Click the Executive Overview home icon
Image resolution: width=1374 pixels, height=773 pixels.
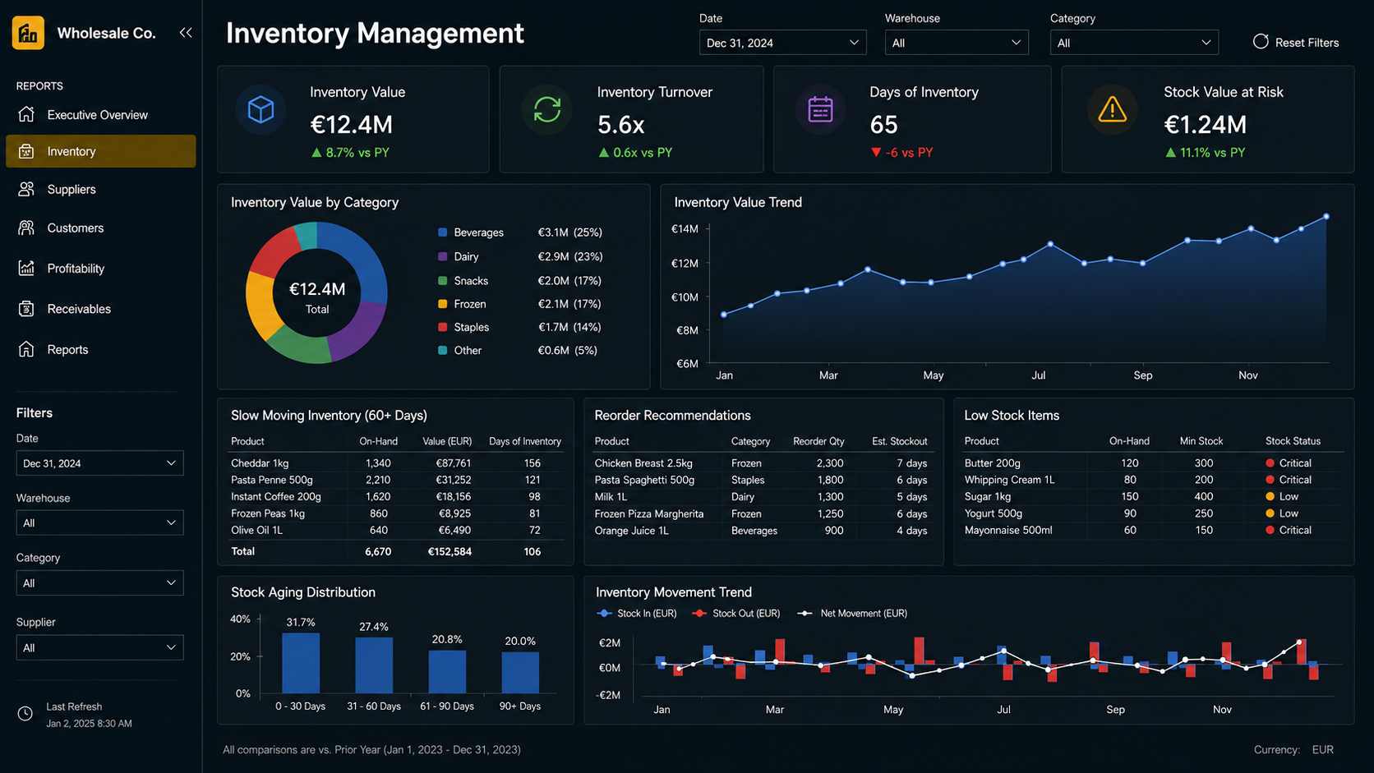click(x=26, y=114)
